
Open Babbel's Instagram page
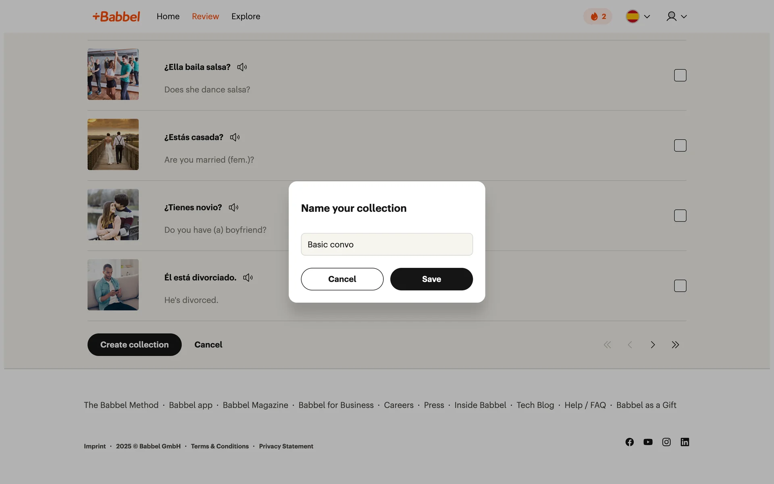click(666, 442)
